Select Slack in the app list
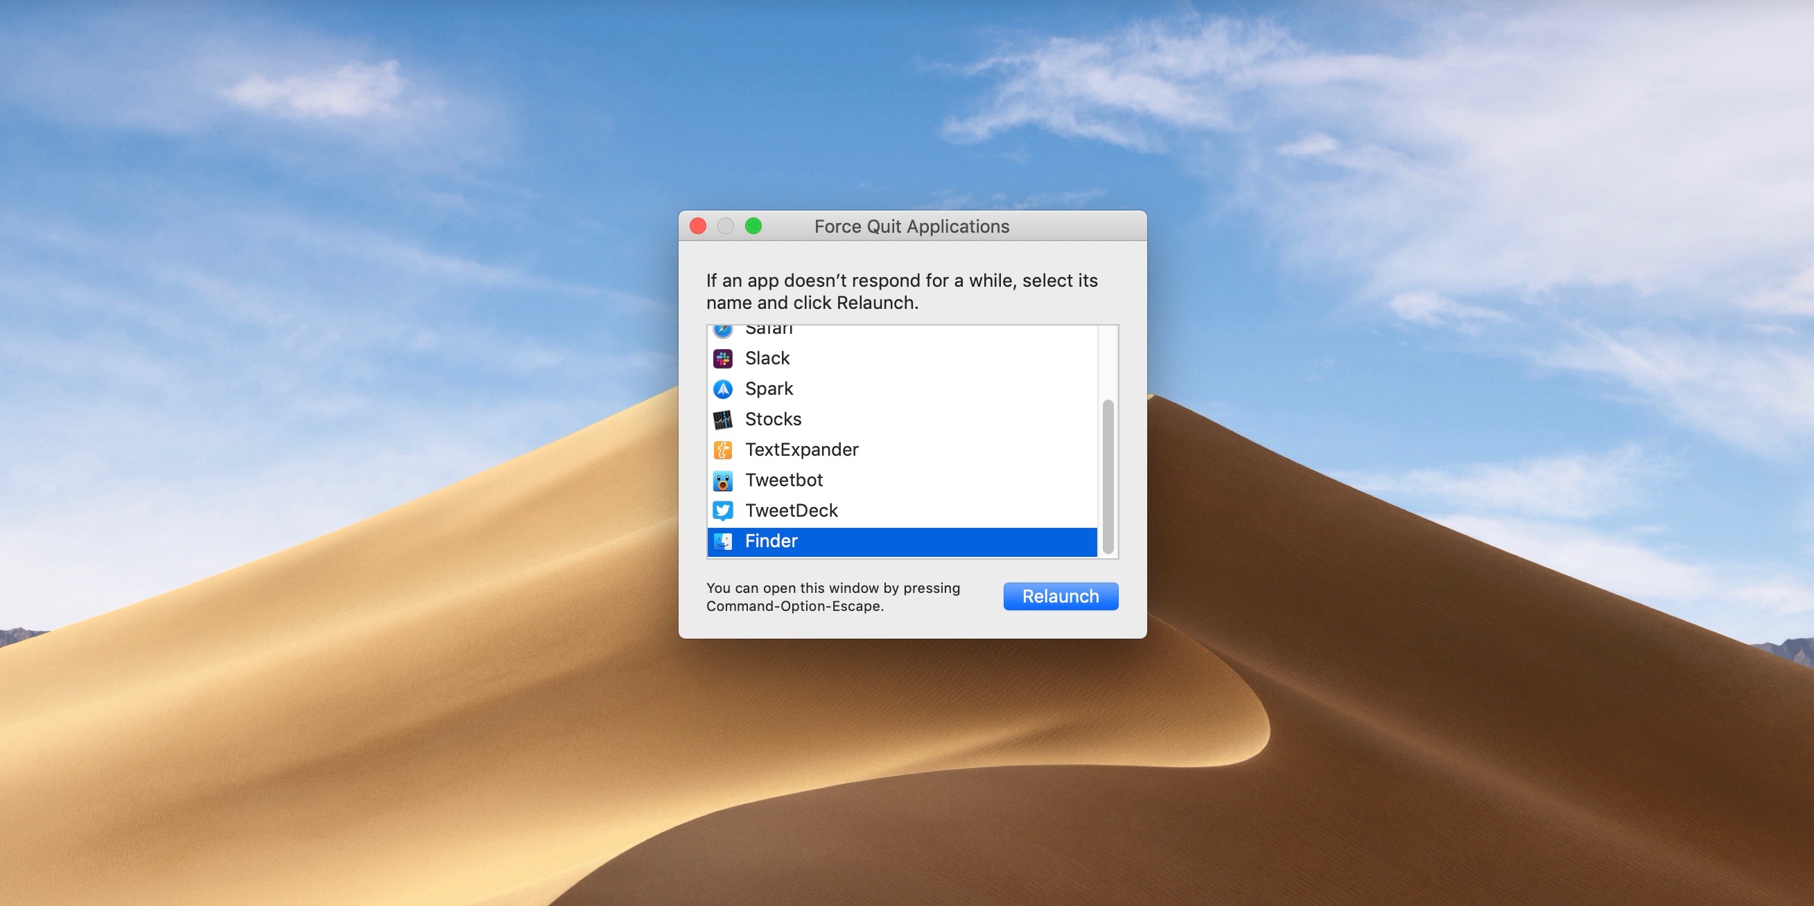This screenshot has height=906, width=1814. coord(767,359)
